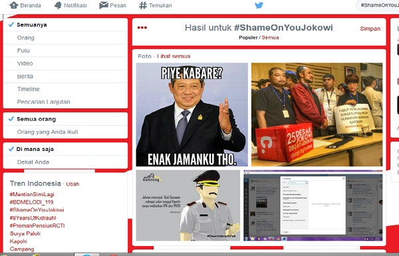The height and width of the screenshot is (256, 399).
Task: Open the #PremanPensiunRCTI trend
Action: [x=37, y=225]
